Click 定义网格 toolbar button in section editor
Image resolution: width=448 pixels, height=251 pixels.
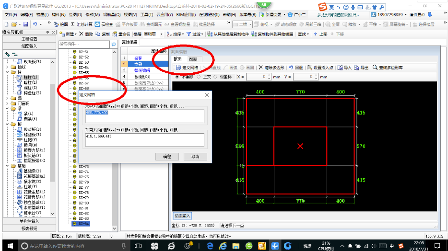coord(187,68)
